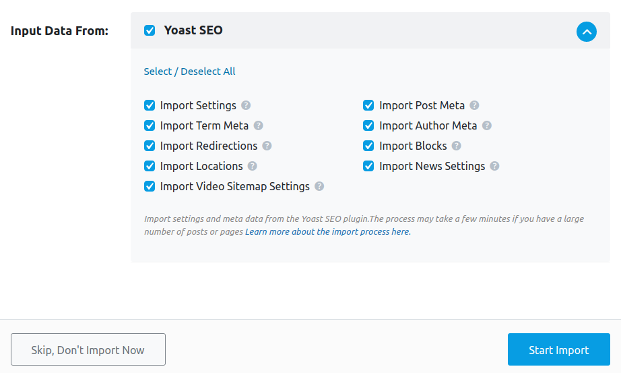Screen dimensions: 621x373
Task: Click the Start Import button
Action: click(559, 349)
